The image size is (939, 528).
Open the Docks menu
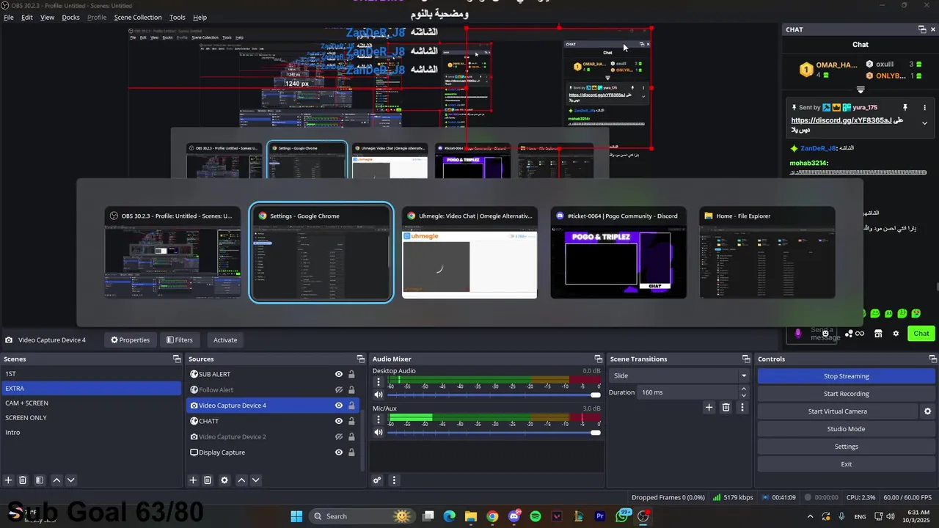[70, 17]
